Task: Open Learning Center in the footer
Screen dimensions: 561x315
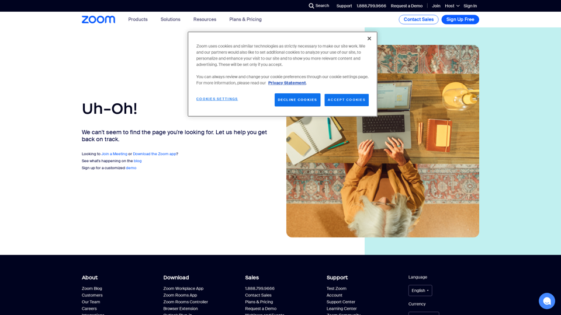Action: [x=341, y=309]
